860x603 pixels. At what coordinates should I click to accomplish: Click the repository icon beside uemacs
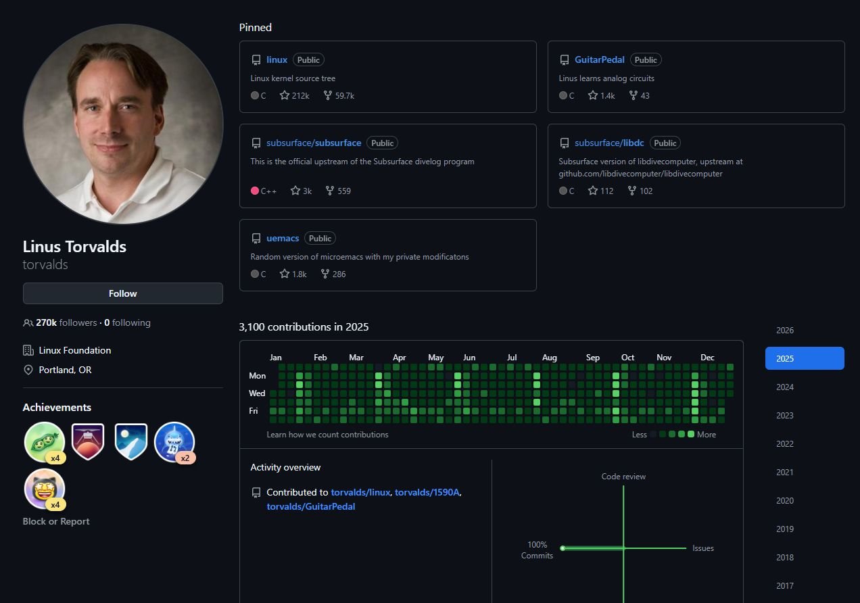(256, 239)
